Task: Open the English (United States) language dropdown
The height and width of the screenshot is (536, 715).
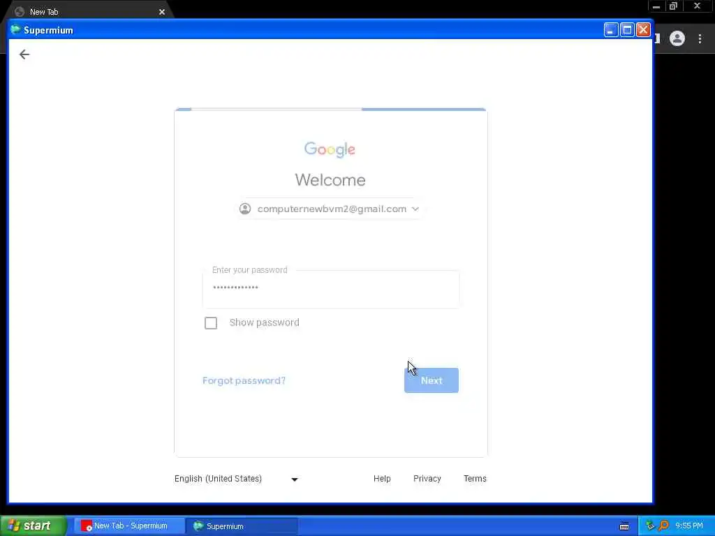Action: click(236, 479)
